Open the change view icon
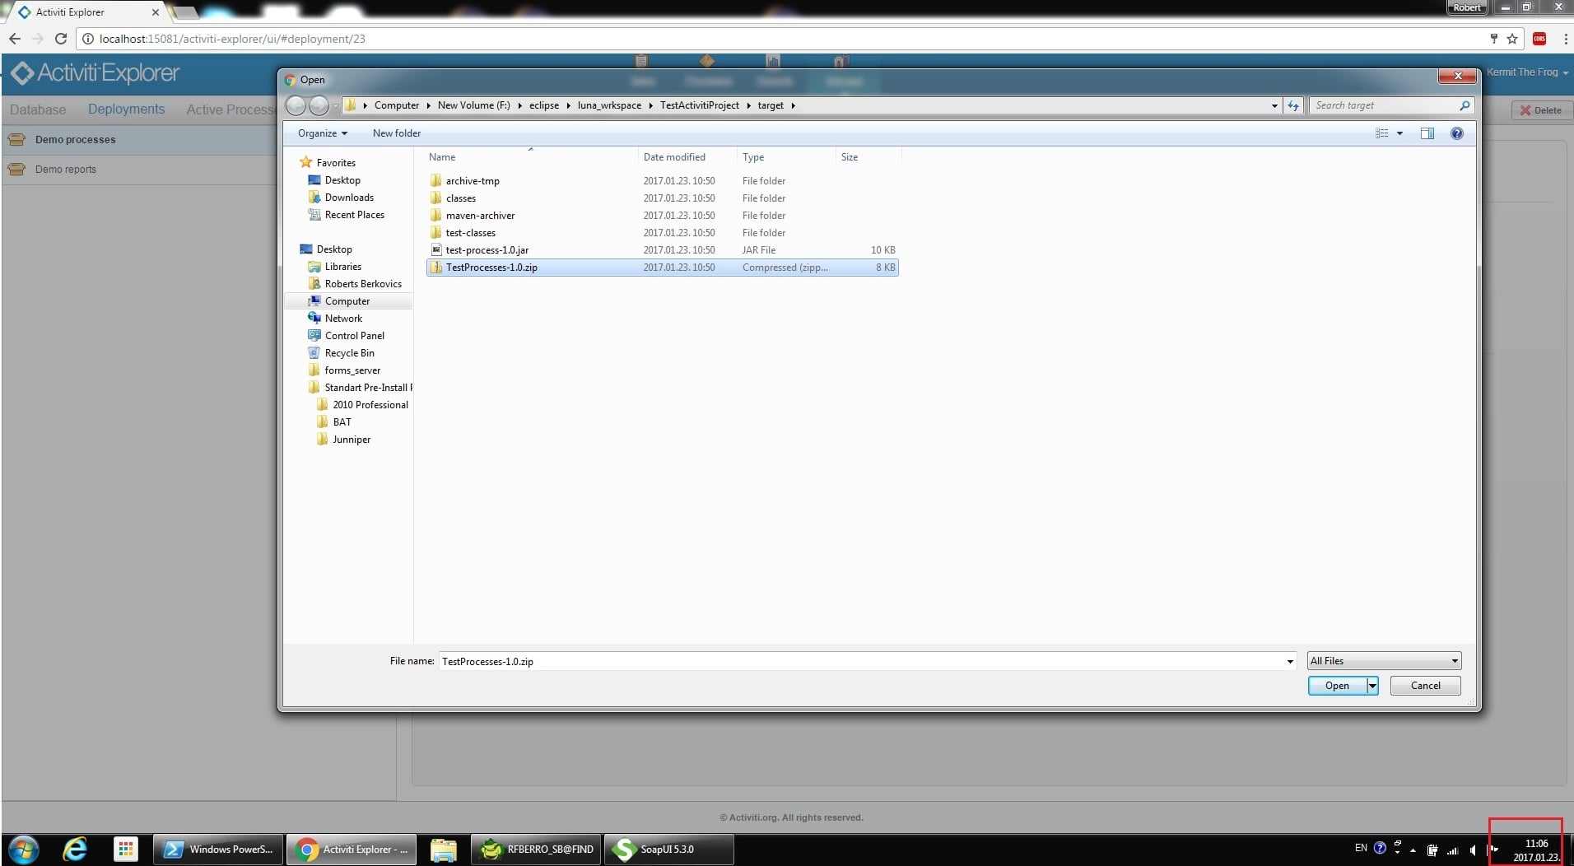This screenshot has height=866, width=1574. pyautogui.click(x=1382, y=133)
